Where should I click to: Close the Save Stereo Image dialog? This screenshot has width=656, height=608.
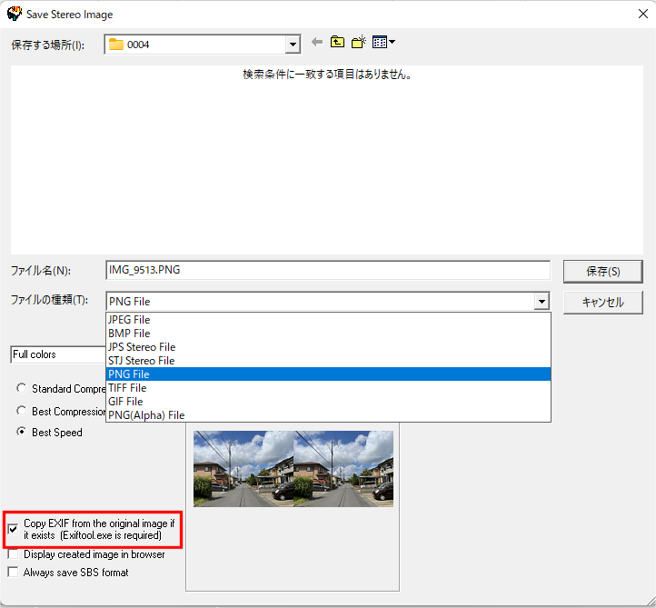click(x=643, y=14)
